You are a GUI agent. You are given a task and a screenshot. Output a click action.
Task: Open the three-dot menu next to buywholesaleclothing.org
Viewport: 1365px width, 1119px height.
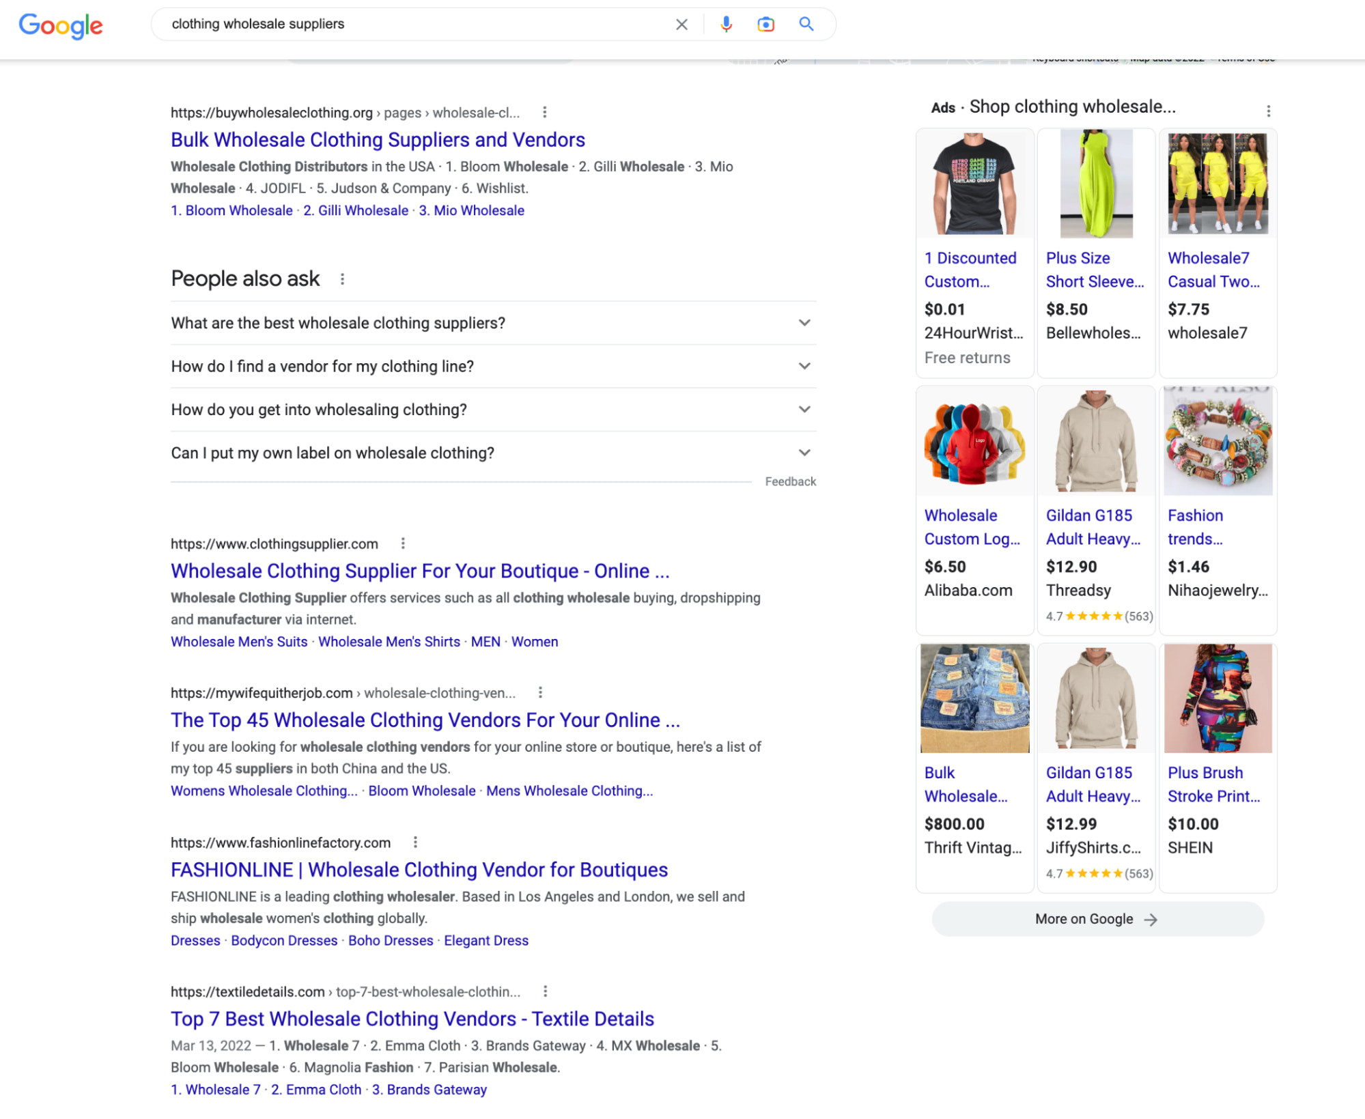pos(546,112)
